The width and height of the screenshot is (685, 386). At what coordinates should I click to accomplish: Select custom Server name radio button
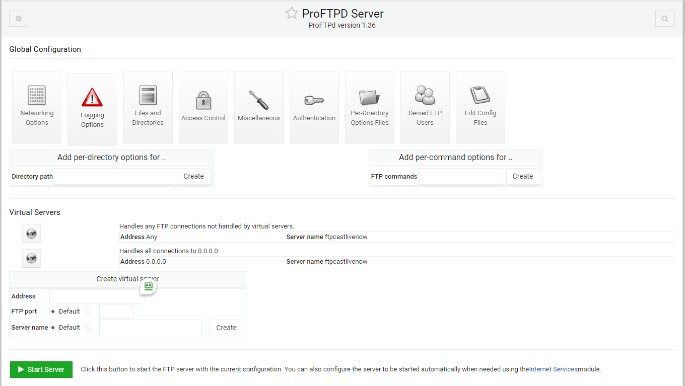[x=88, y=328]
